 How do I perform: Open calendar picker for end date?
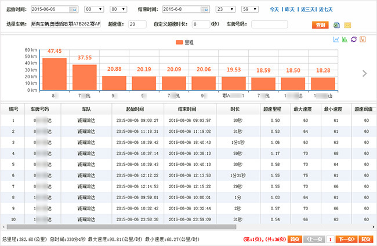click(205, 9)
